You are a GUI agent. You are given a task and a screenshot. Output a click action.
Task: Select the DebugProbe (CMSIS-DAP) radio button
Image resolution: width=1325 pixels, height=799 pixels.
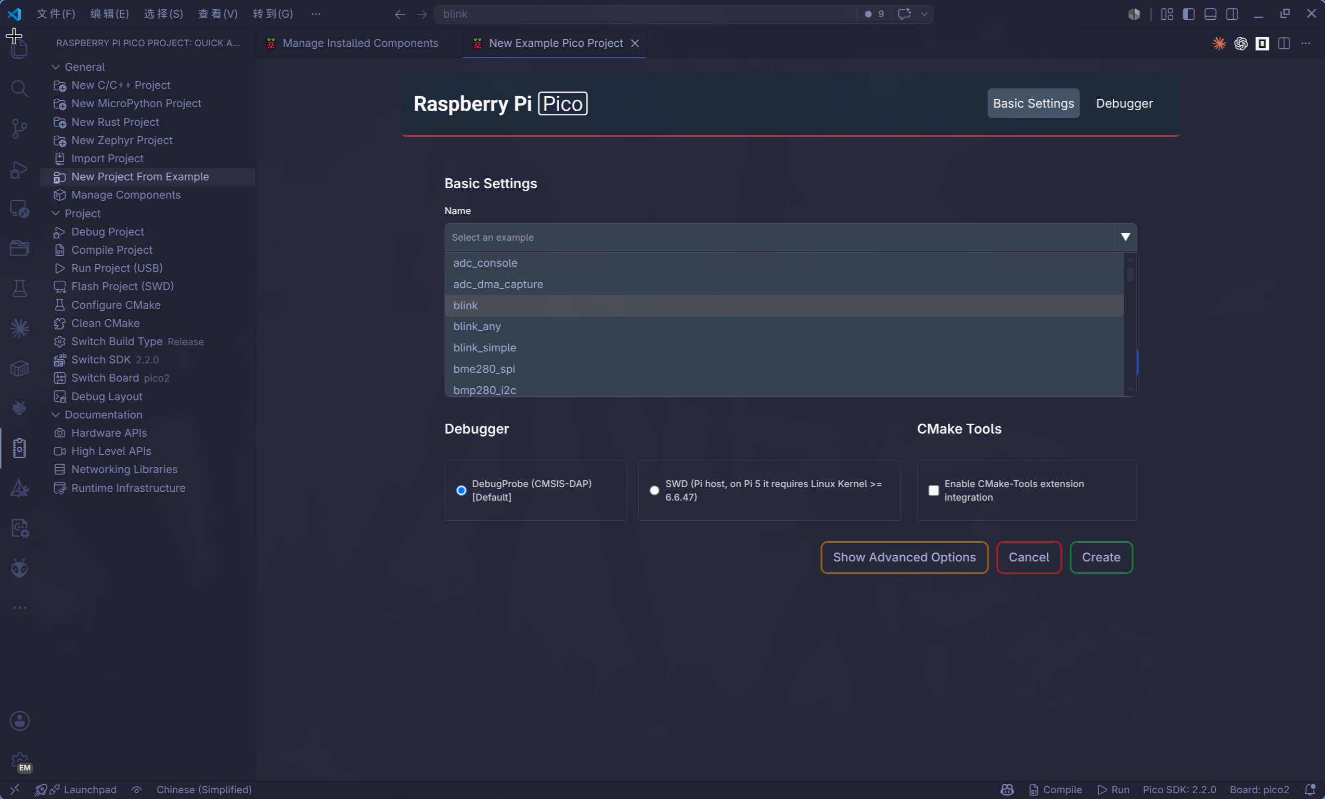point(461,490)
